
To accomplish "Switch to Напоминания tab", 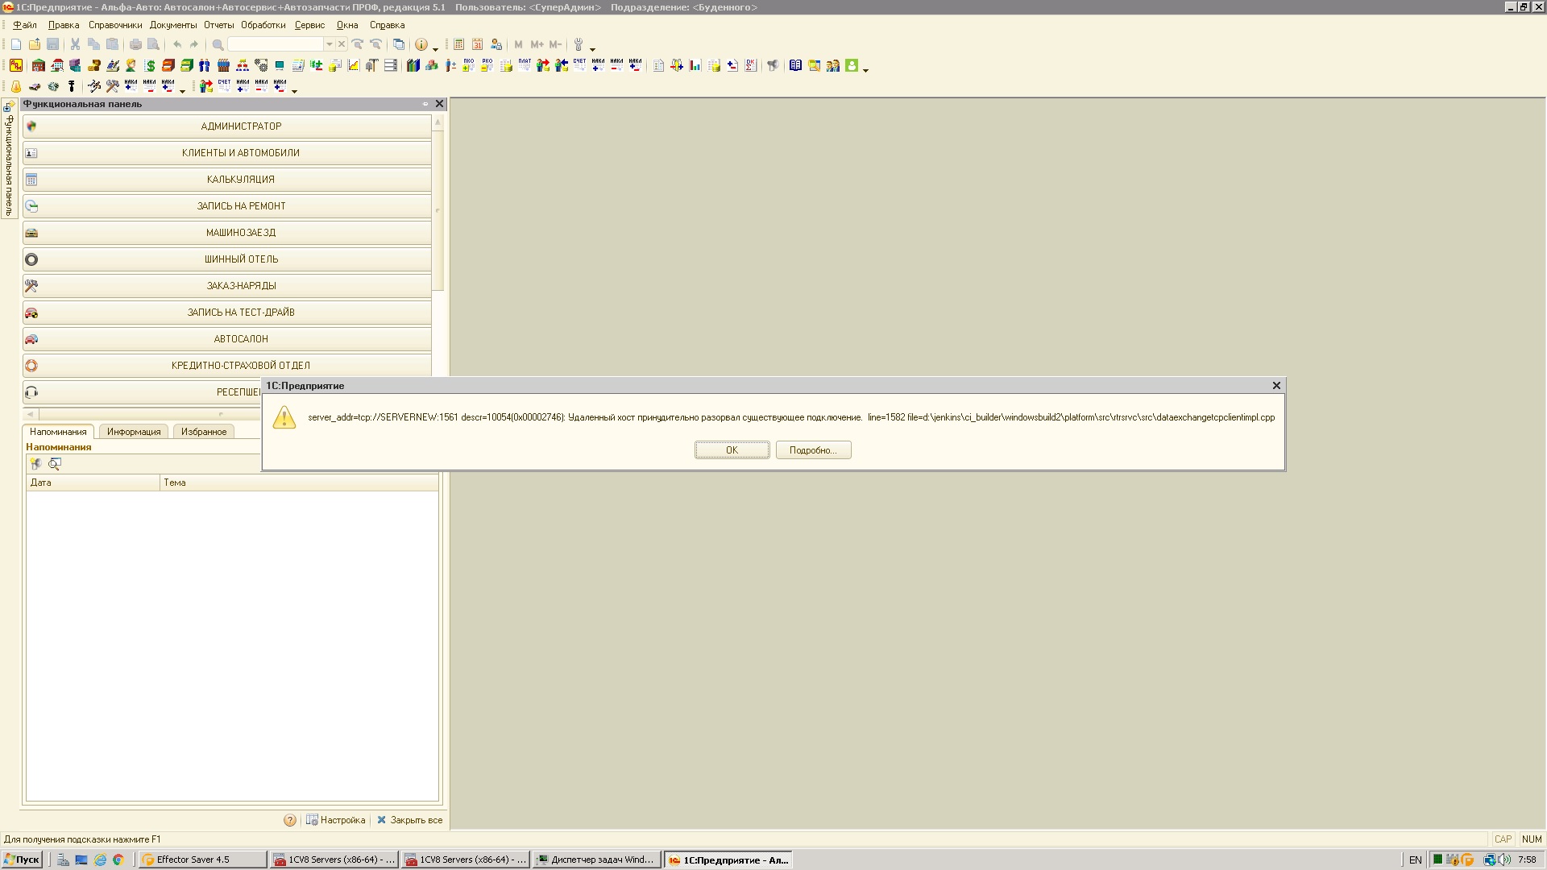I will [58, 432].
